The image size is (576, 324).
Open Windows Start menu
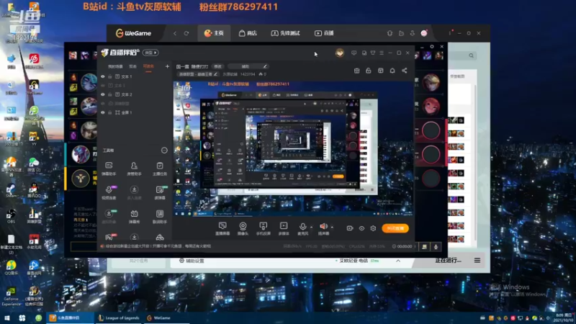click(7, 318)
